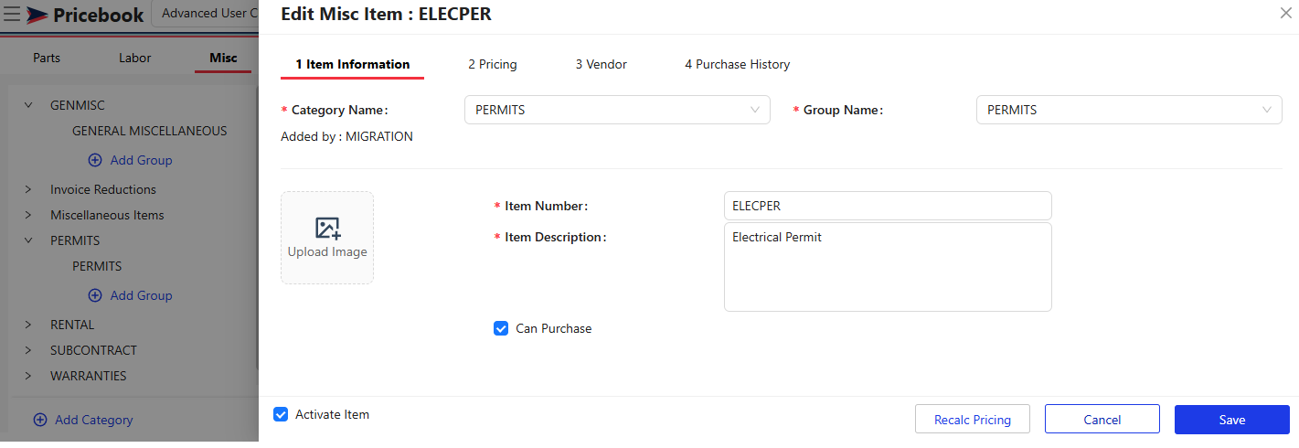Open the hamburger menu next to Pricebook

tap(12, 15)
